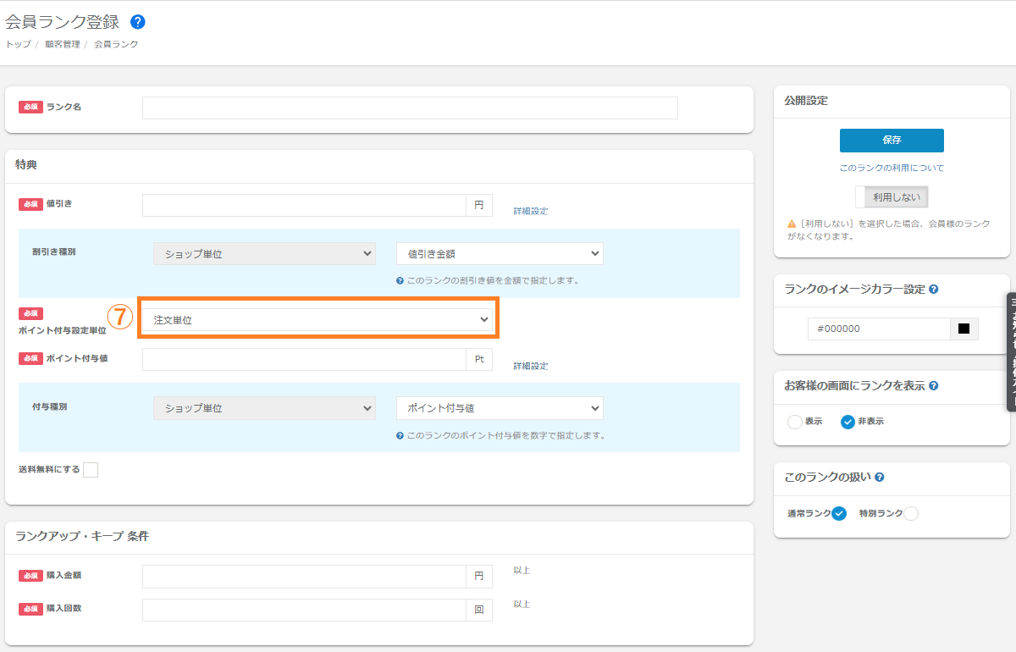
Task: Click the ランク名 input field
Action: point(410,108)
